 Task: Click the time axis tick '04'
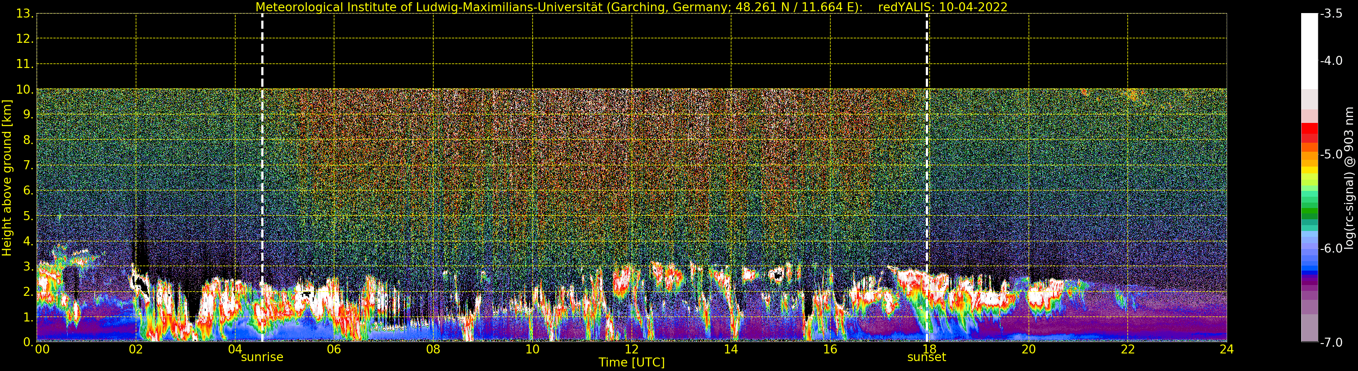(235, 349)
